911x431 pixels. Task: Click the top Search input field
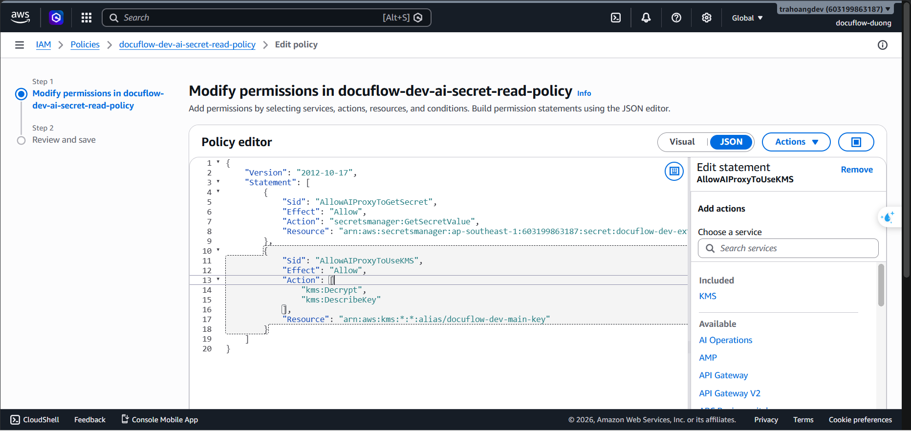click(x=266, y=18)
